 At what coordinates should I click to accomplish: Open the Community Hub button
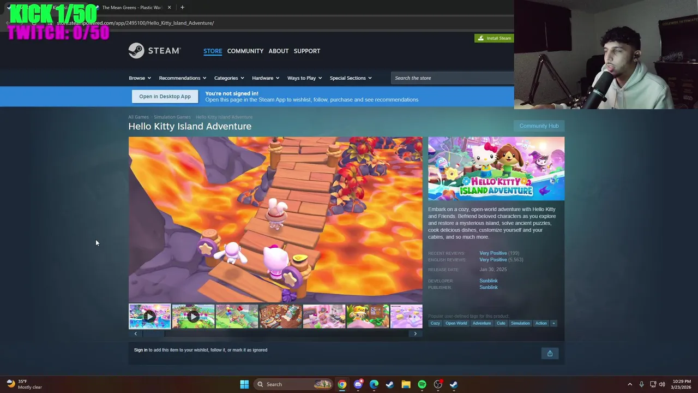pyautogui.click(x=539, y=126)
